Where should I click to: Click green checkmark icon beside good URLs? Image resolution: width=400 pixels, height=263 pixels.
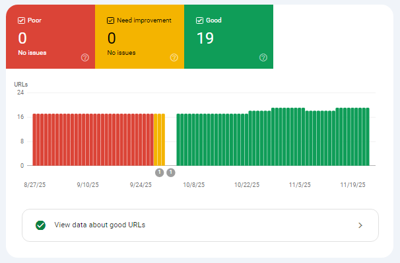tap(40, 225)
